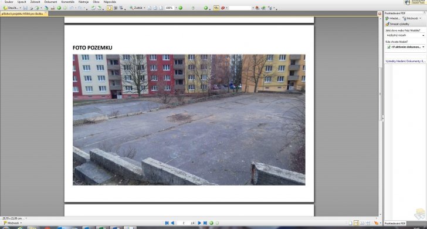Click the save floppy disk icon
The width and height of the screenshot is (427, 229).
point(25,8)
